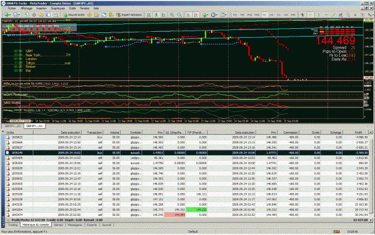Image resolution: width=375 pixels, height=235 pixels.
Task: Switch to Japanese candlestick display
Action: coord(156,15)
